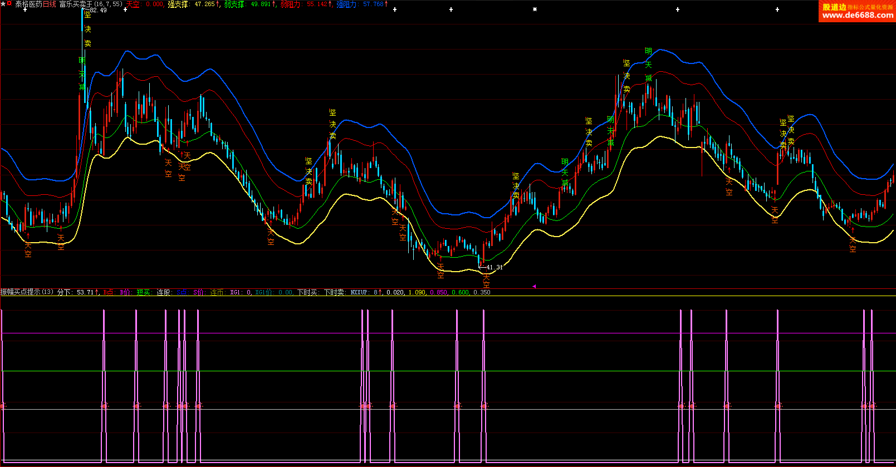
Task: Click the asterisk-shaped marker on top date axis
Action: [535, 9]
